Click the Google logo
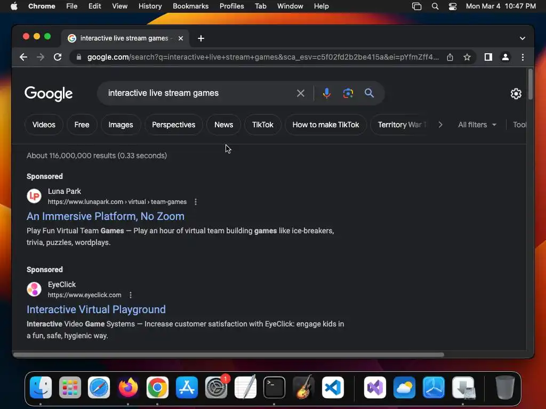The height and width of the screenshot is (409, 546). (49, 94)
